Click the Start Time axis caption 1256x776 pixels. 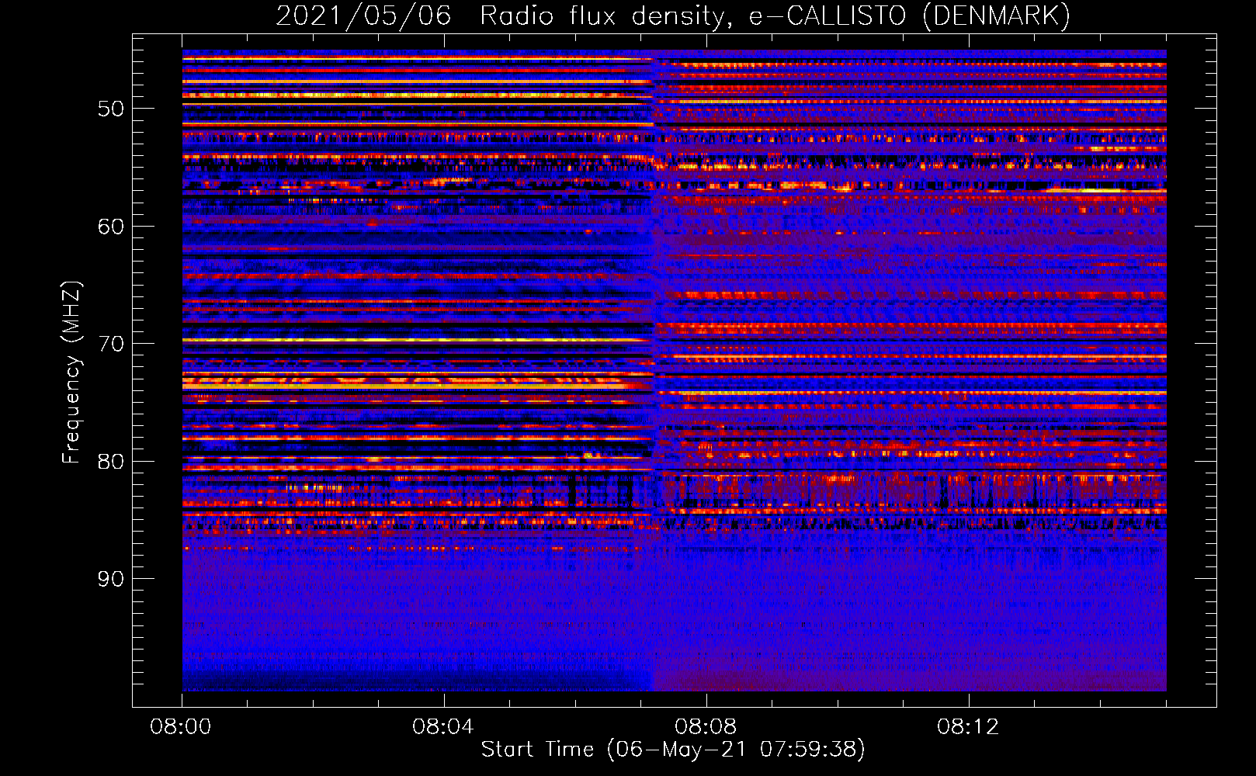pos(672,750)
